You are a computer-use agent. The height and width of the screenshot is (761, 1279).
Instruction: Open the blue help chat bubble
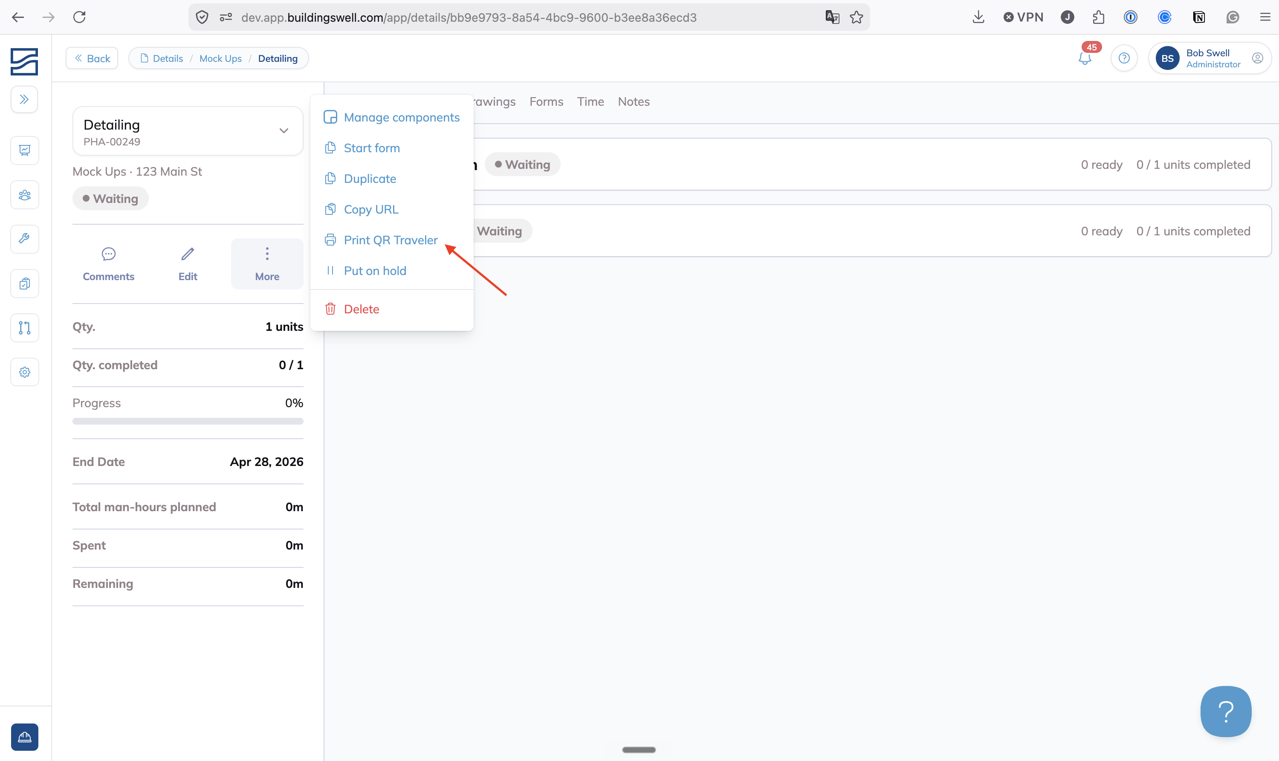click(x=1226, y=711)
